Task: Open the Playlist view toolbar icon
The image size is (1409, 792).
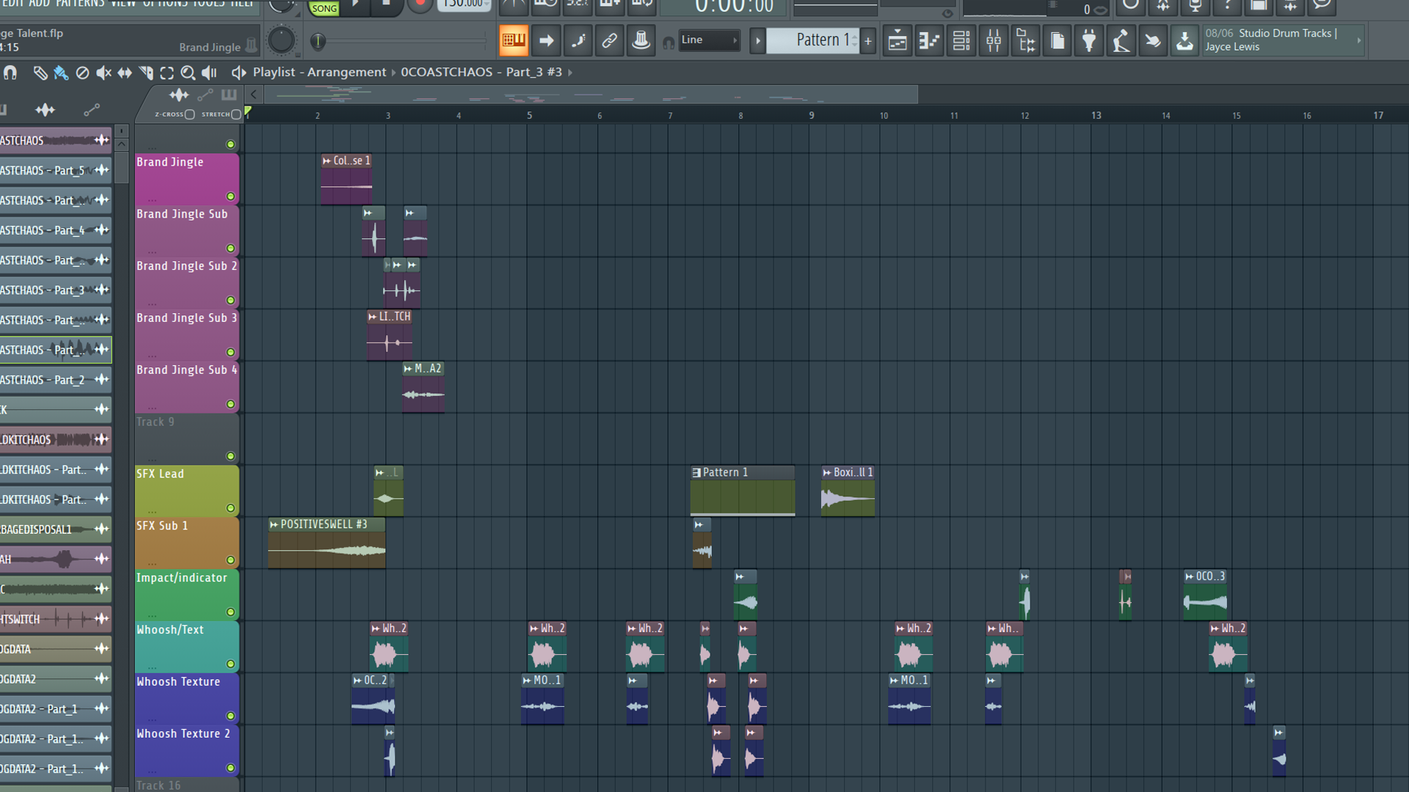Action: point(897,41)
